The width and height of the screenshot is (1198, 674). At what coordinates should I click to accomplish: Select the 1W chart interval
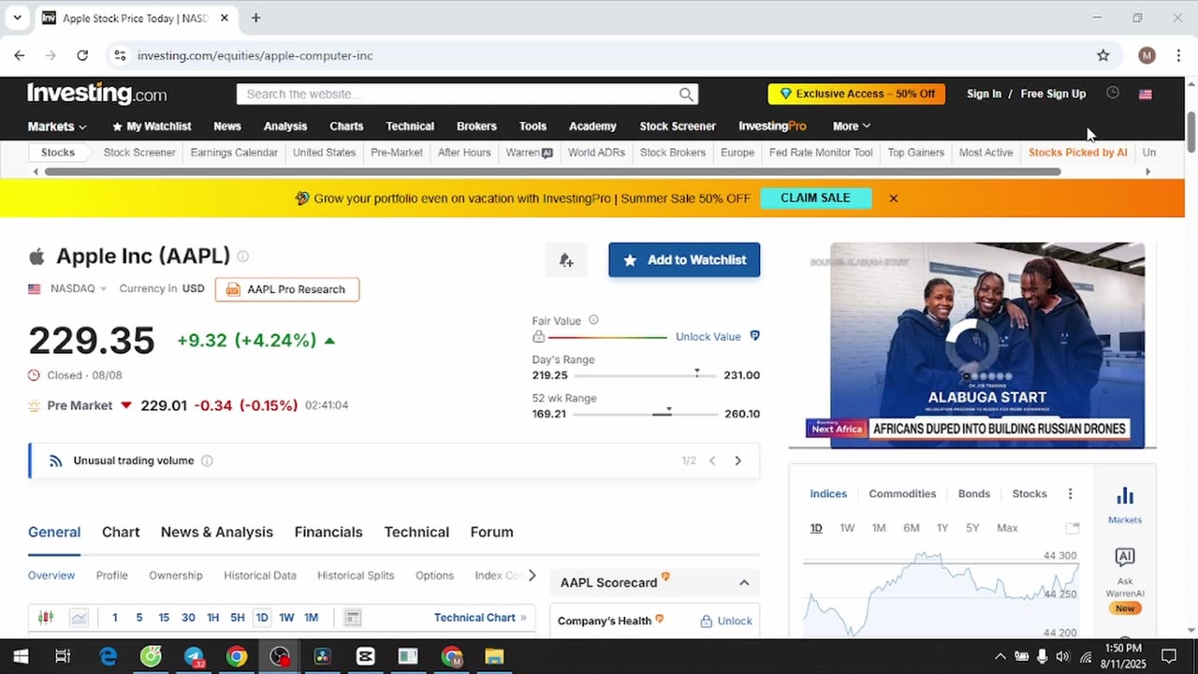286,618
